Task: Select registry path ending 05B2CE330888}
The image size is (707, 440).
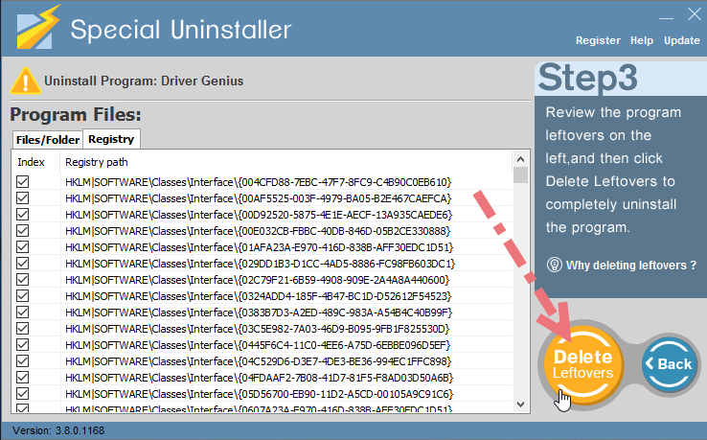Action: (x=258, y=231)
